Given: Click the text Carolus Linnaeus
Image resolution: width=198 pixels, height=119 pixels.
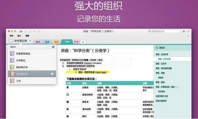Looking at the screenshot, I should point(92,63).
